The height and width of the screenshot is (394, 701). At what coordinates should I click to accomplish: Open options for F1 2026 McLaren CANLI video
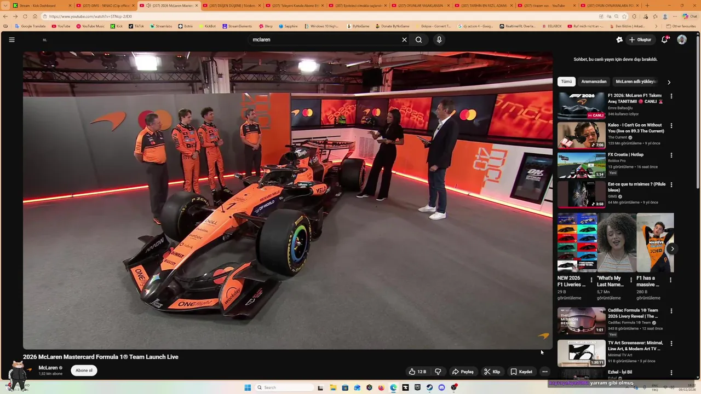[671, 96]
